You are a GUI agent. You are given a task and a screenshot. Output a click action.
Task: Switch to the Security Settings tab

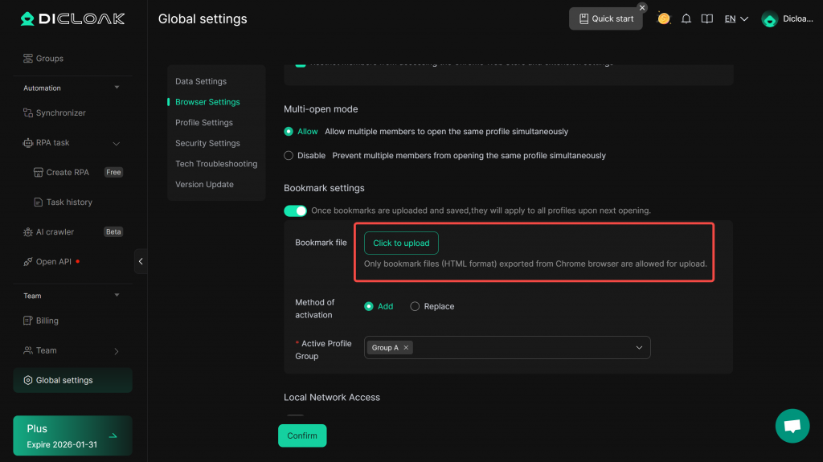click(207, 143)
